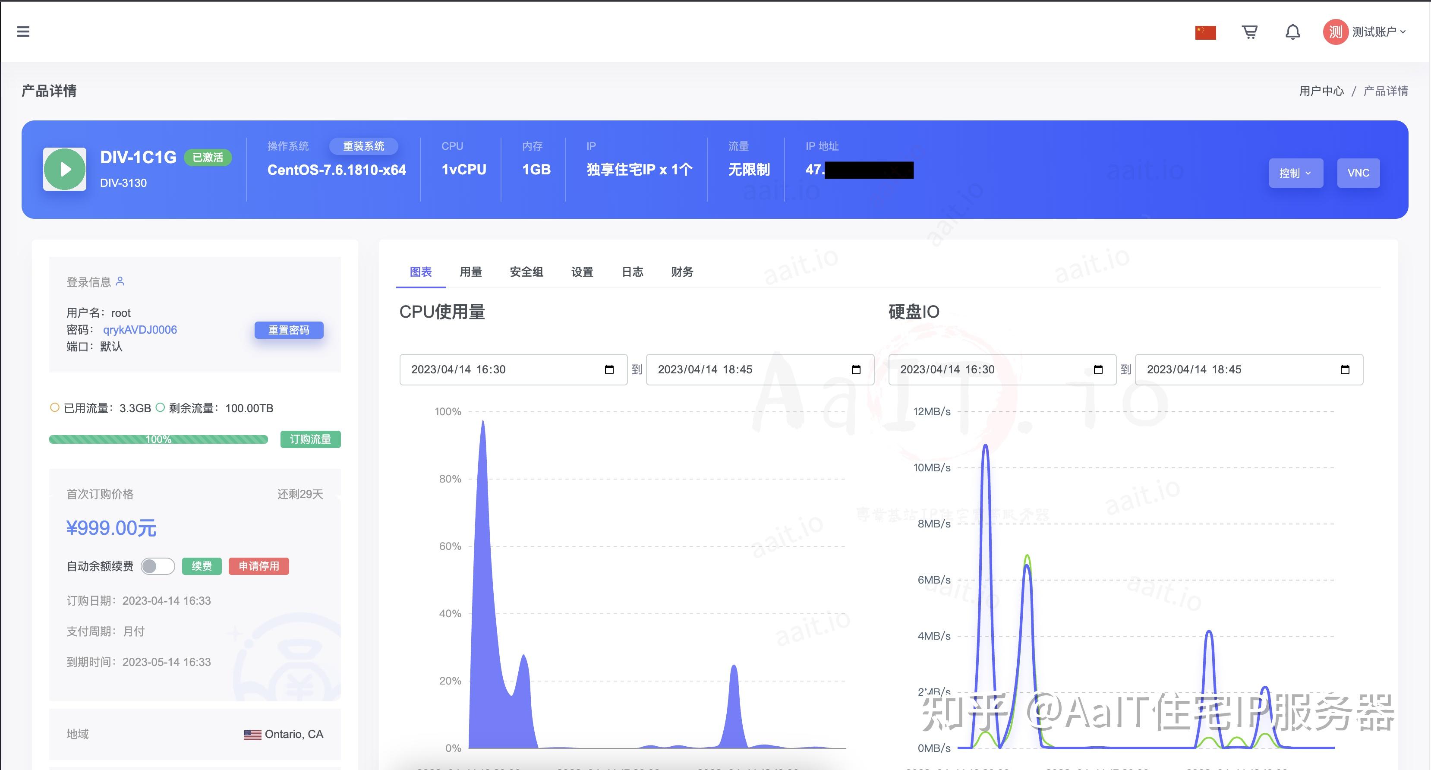Click the red 测试账户 avatar

pyautogui.click(x=1336, y=32)
